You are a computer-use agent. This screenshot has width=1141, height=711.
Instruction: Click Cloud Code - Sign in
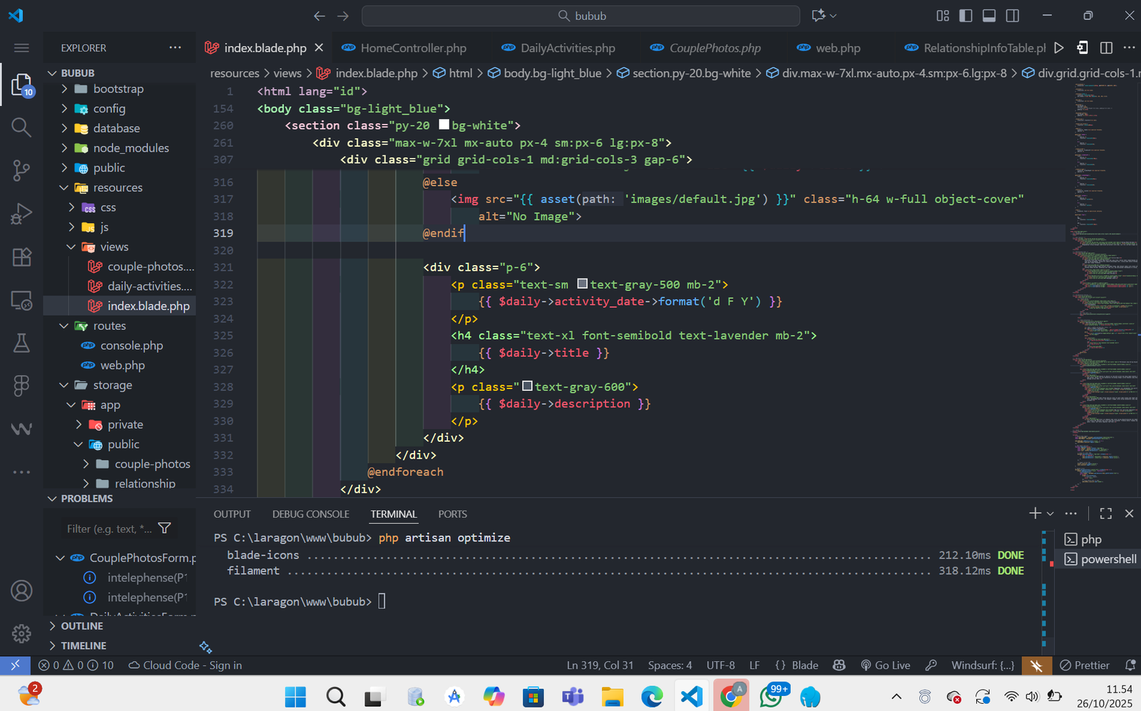[185, 665]
